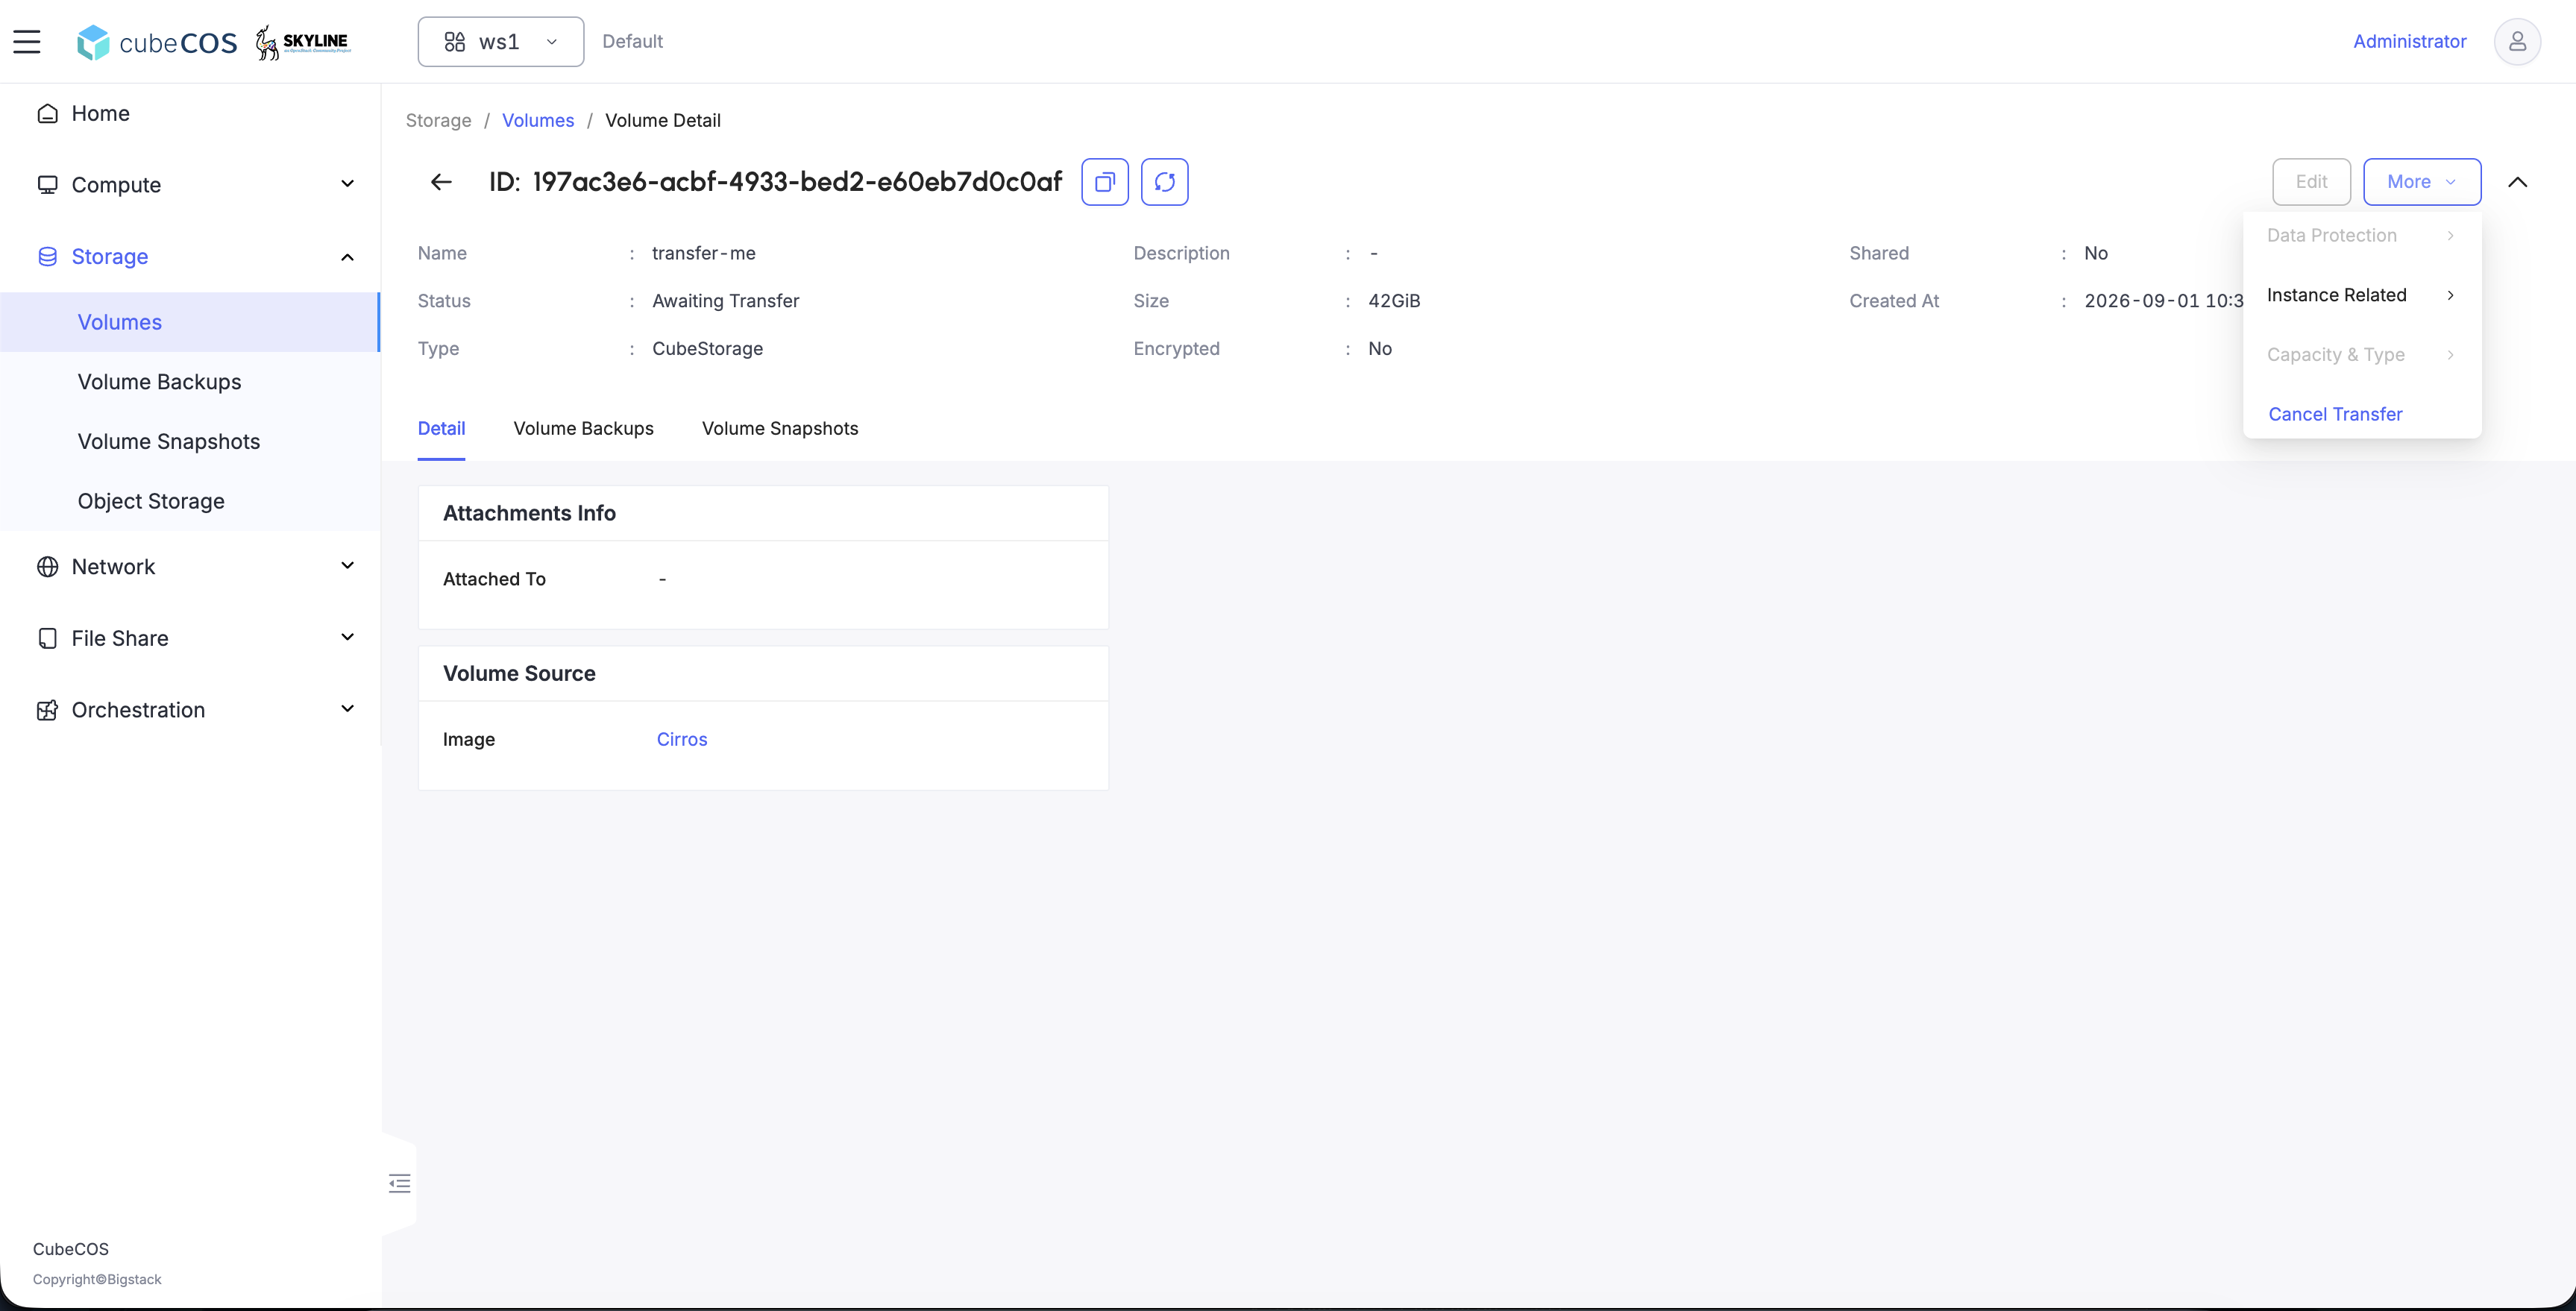This screenshot has height=1311, width=2576.
Task: Click the Skyline logo
Action: 303,42
